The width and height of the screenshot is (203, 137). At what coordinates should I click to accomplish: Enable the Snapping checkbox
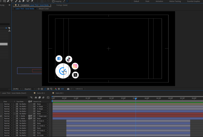pyautogui.click(x=53, y=1)
